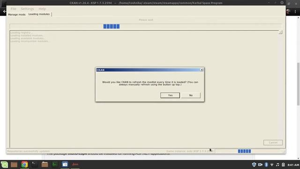This screenshot has width=300, height=169.
Task: Click the log area scroll up arrow
Action: (x=280, y=32)
